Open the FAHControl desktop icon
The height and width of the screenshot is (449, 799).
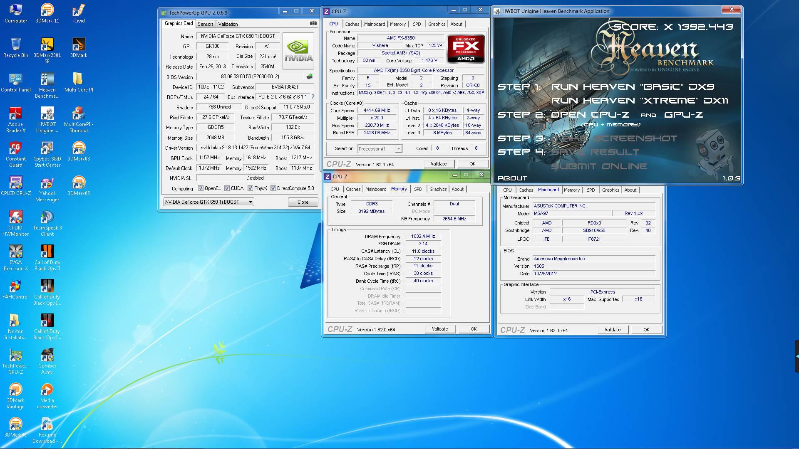point(16,289)
